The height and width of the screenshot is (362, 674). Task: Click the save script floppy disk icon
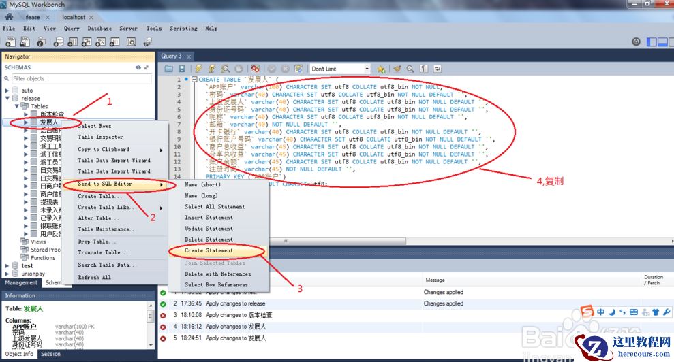182,69
